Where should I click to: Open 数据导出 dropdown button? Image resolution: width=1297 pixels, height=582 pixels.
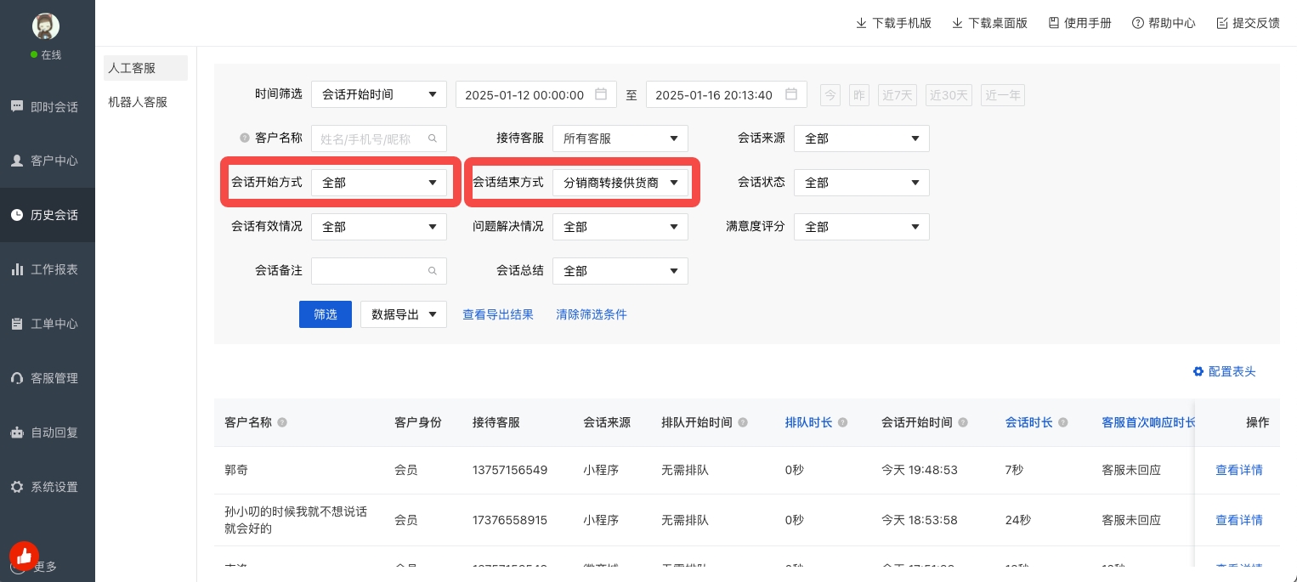(x=404, y=314)
